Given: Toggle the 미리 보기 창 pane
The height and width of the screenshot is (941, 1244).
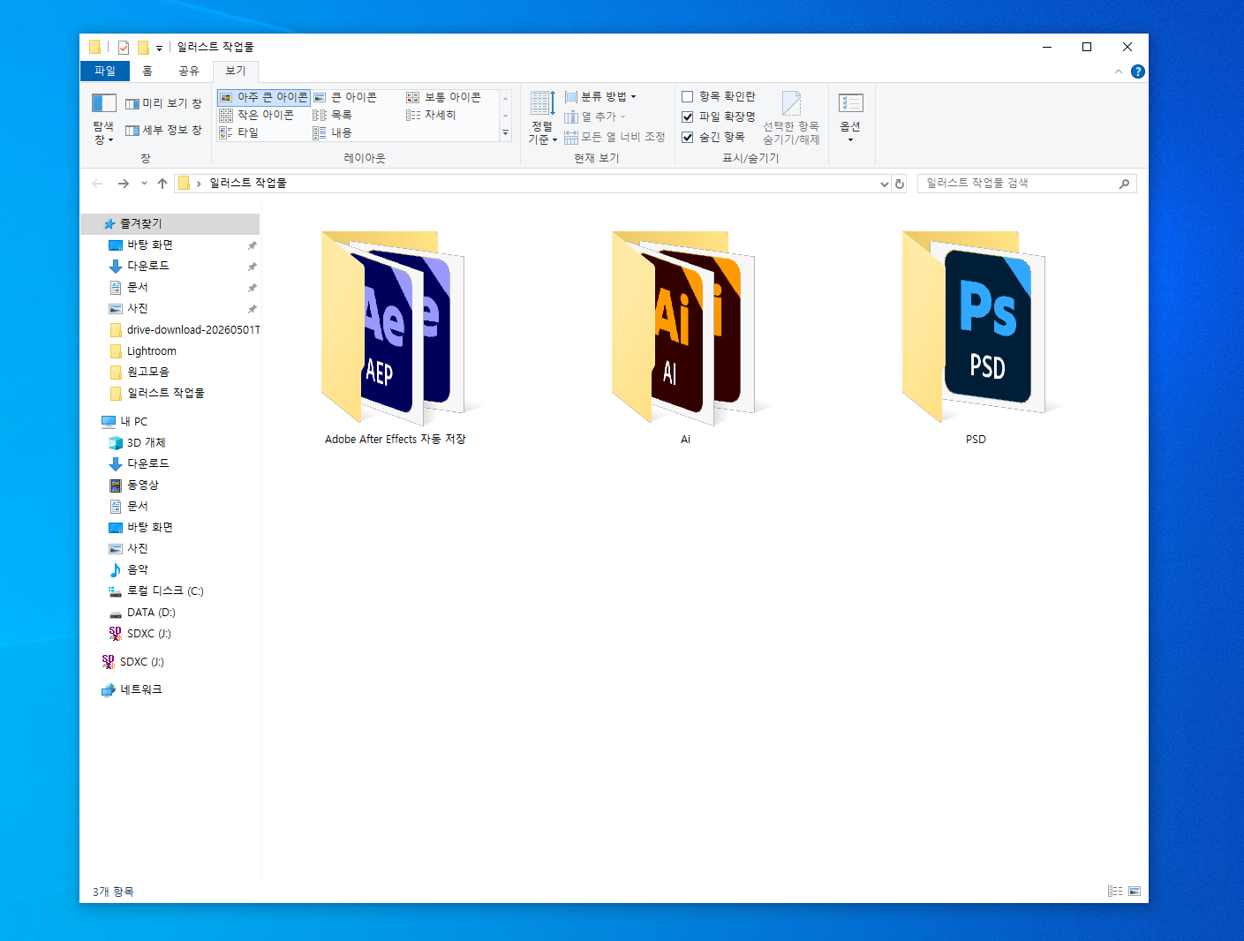Looking at the screenshot, I should [x=163, y=103].
